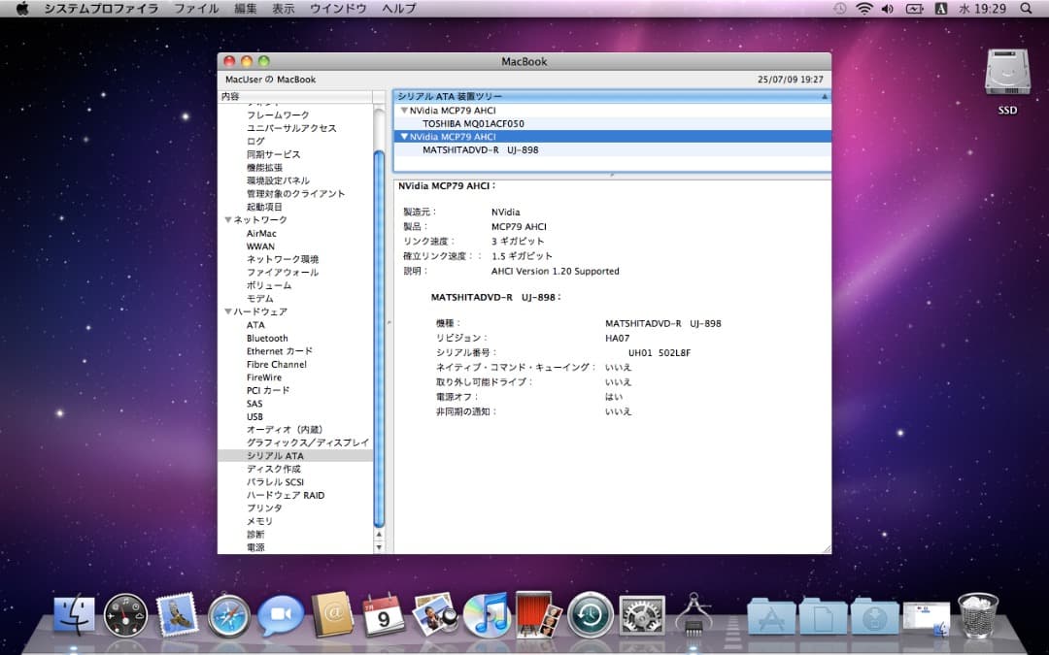This screenshot has height=655, width=1049.
Task: Collapse the highlighted NVidia MCP79 AHCI node
Action: click(x=404, y=136)
